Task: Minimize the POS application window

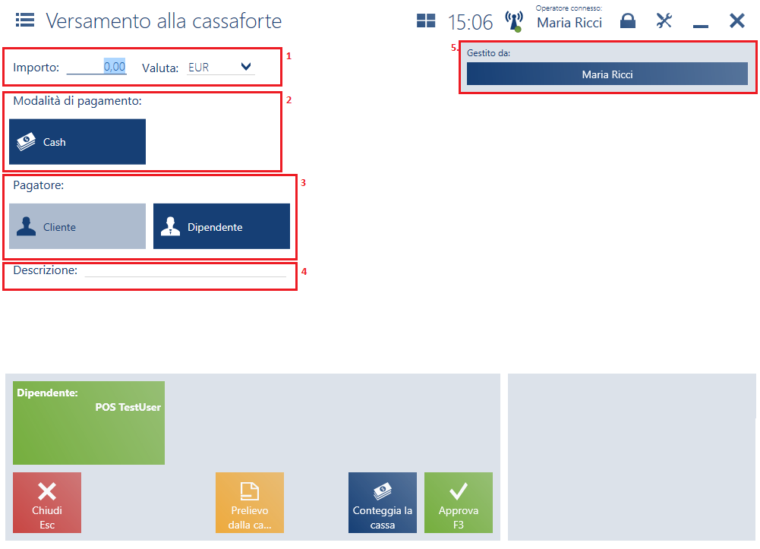Action: coord(700,23)
